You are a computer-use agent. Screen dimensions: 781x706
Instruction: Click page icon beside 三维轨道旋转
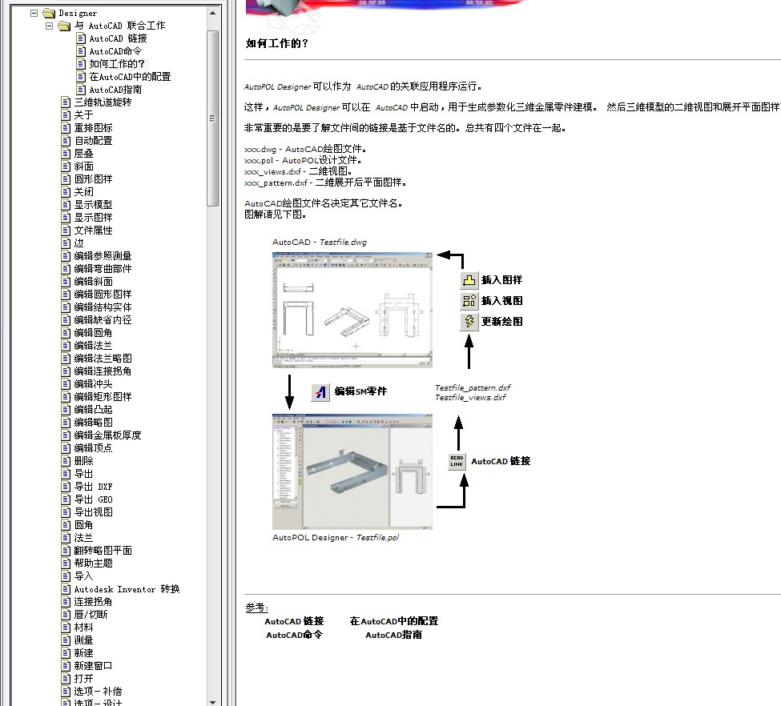(x=66, y=102)
